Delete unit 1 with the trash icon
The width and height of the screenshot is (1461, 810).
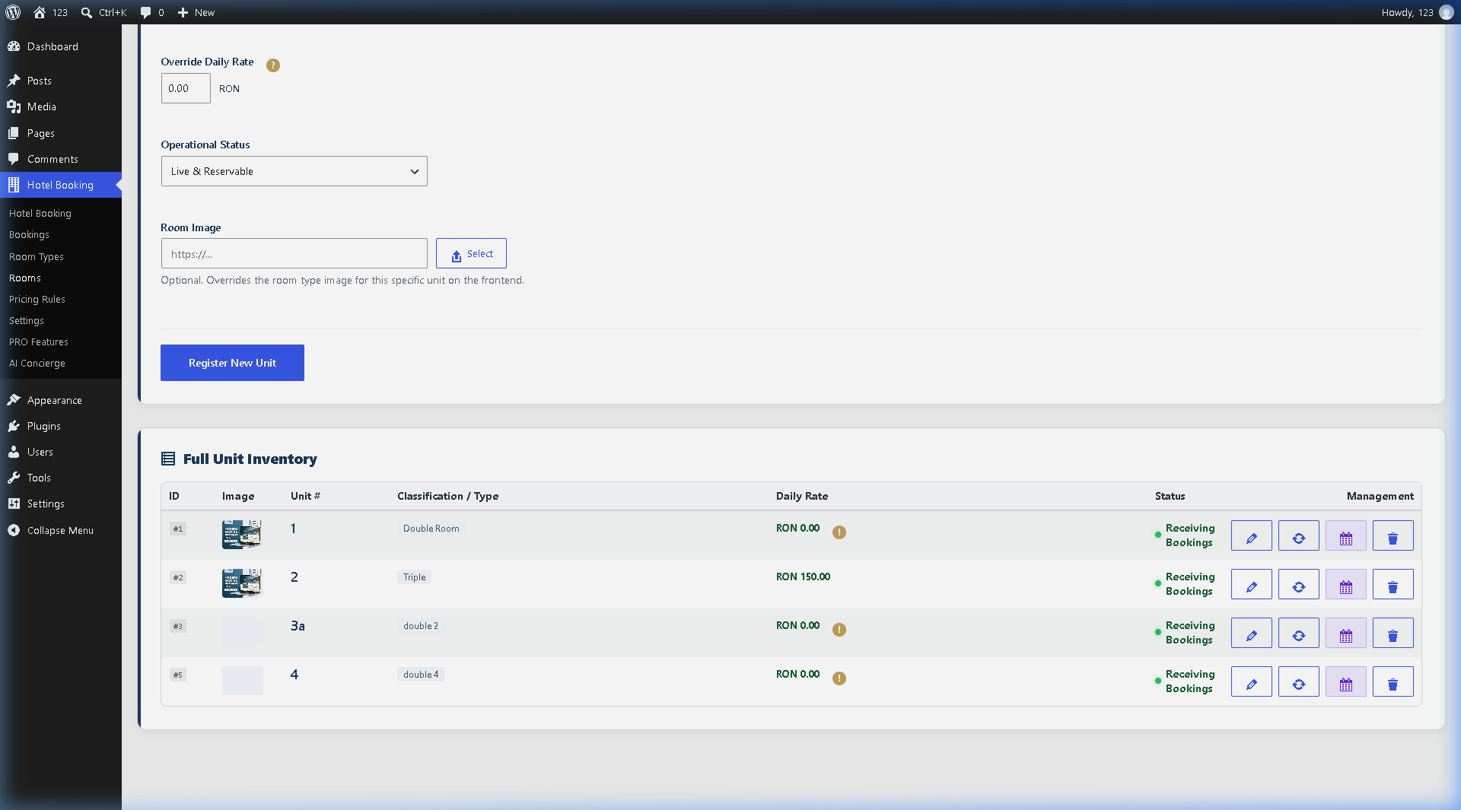(x=1393, y=535)
